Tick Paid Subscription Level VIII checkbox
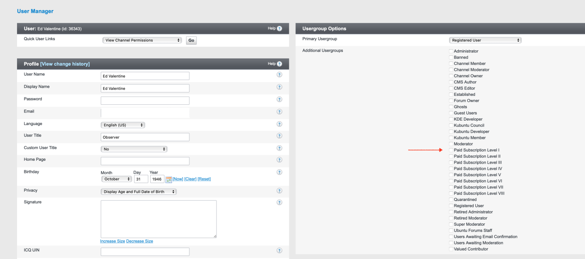This screenshot has width=585, height=259. [451, 193]
